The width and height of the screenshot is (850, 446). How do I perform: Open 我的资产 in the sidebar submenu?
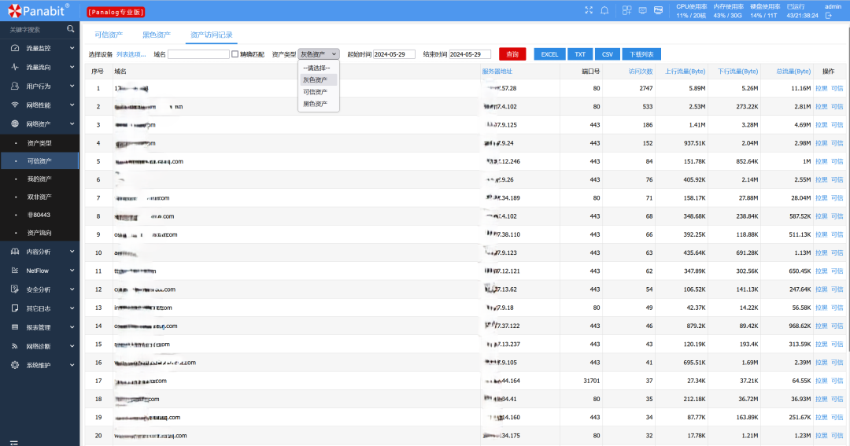(x=39, y=179)
